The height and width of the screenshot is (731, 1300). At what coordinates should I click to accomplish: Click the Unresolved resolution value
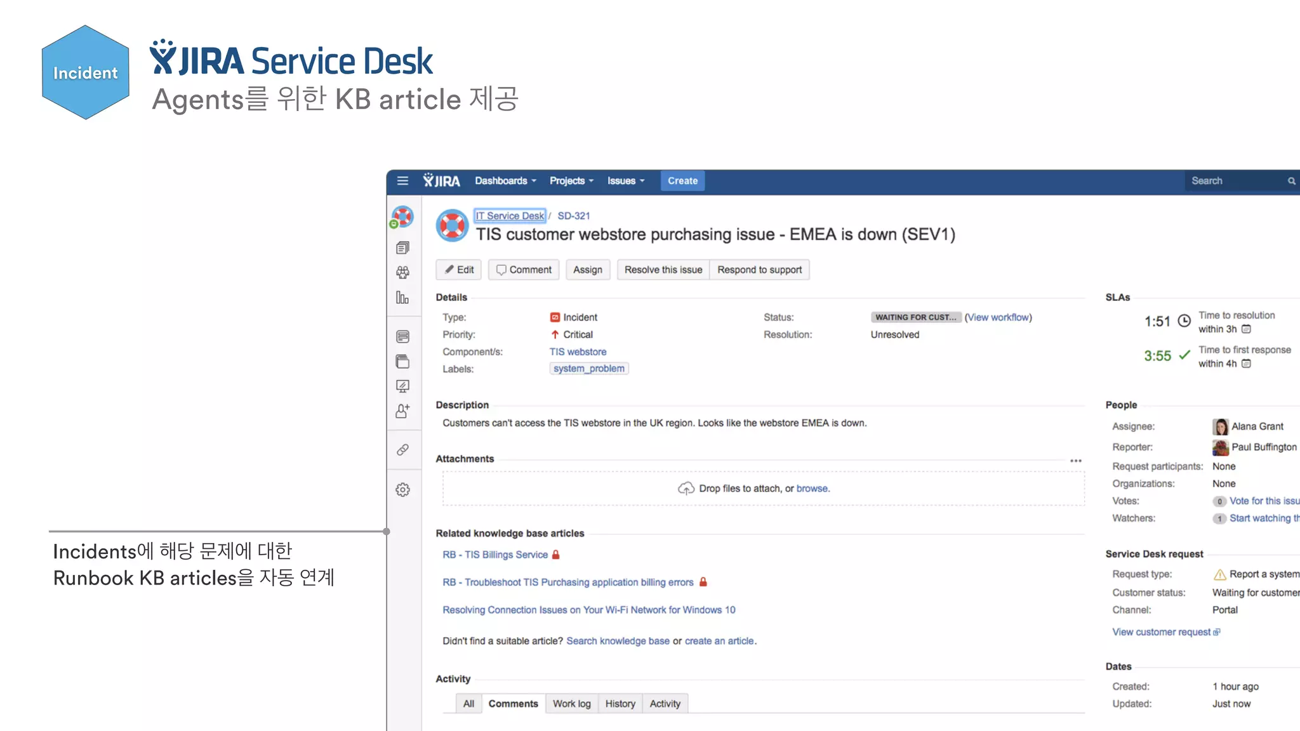(895, 334)
